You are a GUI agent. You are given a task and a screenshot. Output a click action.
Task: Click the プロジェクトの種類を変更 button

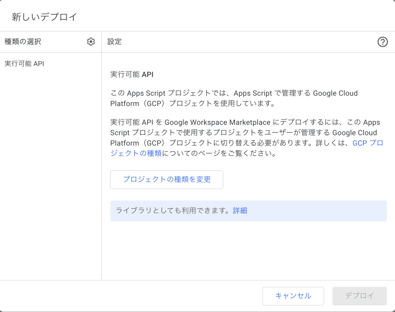[167, 179]
